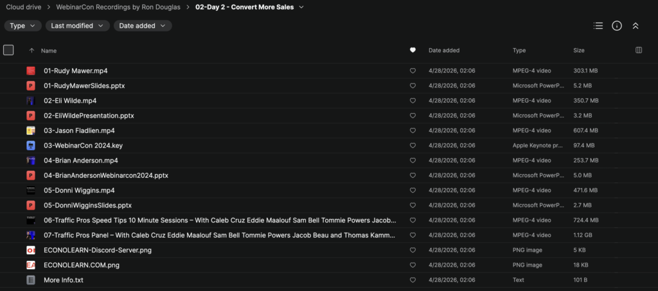Go to Cloud drive breadcrumb
The width and height of the screenshot is (658, 291).
(x=24, y=7)
